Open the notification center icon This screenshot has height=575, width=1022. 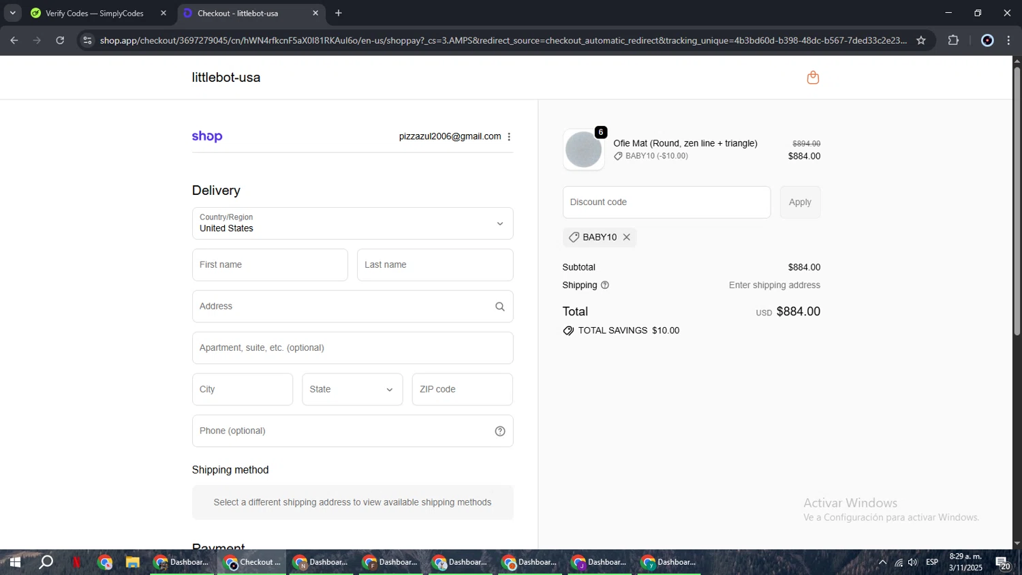tap(1002, 563)
